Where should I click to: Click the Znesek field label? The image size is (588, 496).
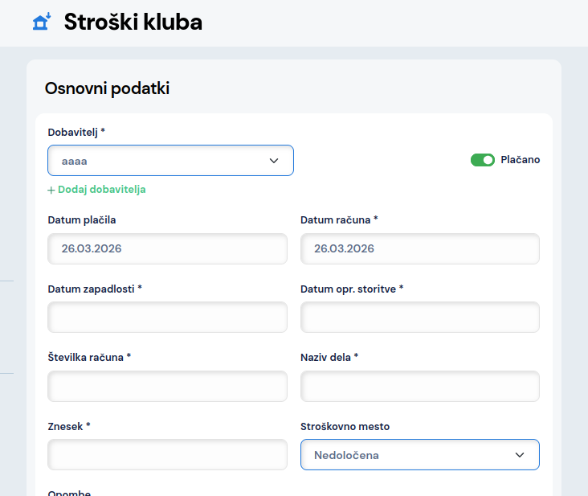pos(69,426)
